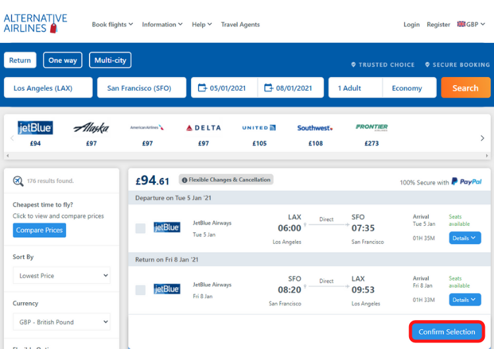Open the Sort By Lowest Price dropdown
This screenshot has height=349, width=494.
tap(62, 275)
